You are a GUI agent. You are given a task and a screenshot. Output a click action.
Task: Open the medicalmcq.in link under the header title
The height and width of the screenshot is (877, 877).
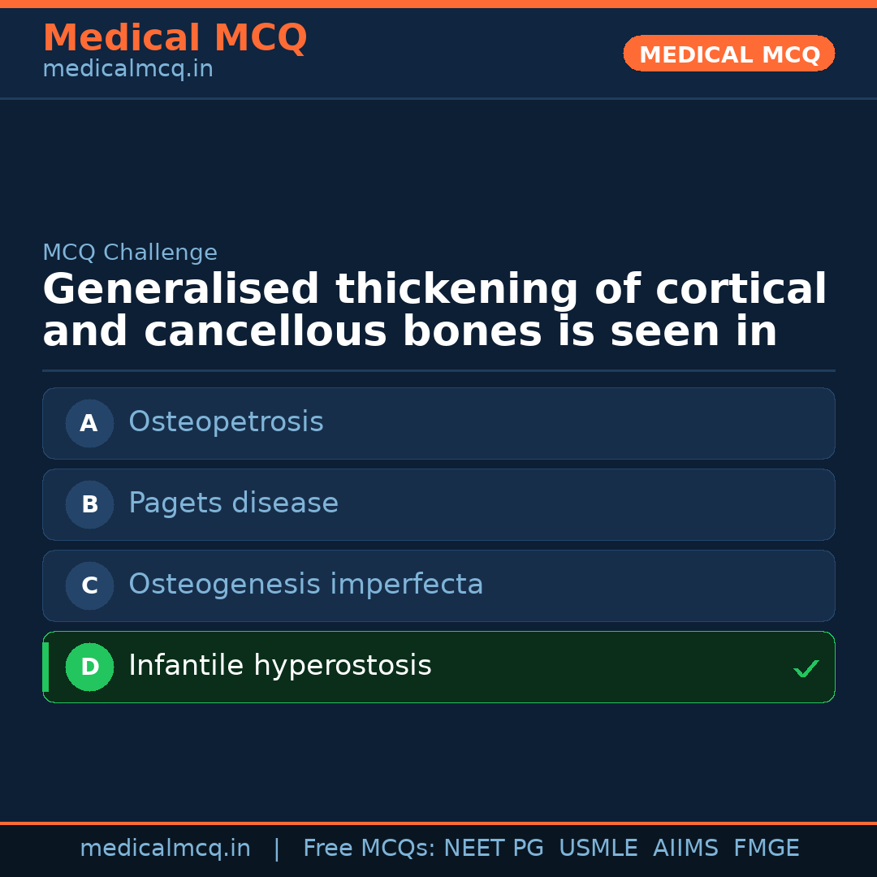pyautogui.click(x=127, y=70)
